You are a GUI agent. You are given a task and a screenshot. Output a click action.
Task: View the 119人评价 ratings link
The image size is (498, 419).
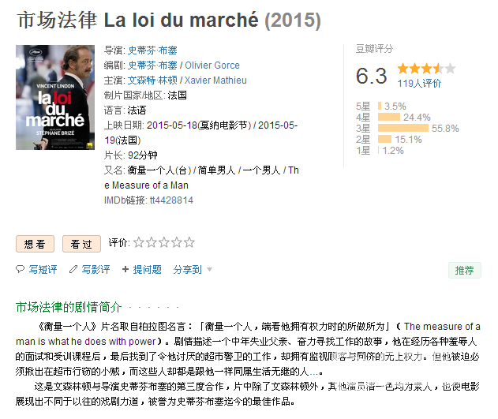(419, 84)
